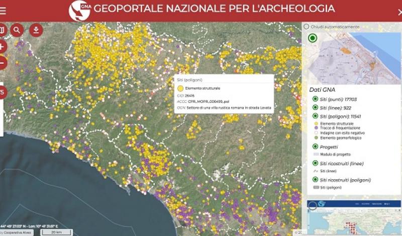
Task: Click the download data button
Action: point(36,30)
